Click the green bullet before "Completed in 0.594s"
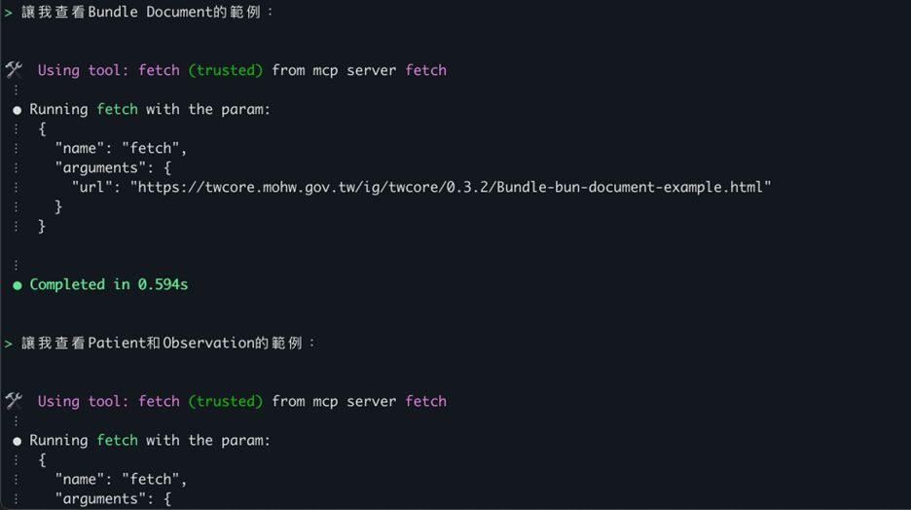Screen dimensions: 911x510 (18, 285)
